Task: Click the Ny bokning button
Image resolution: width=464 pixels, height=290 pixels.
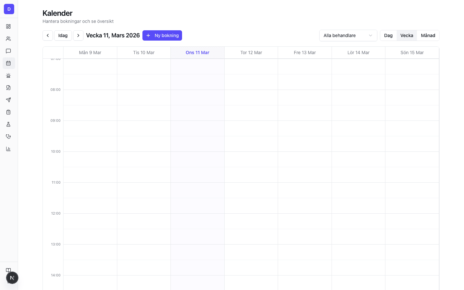Action: click(162, 35)
